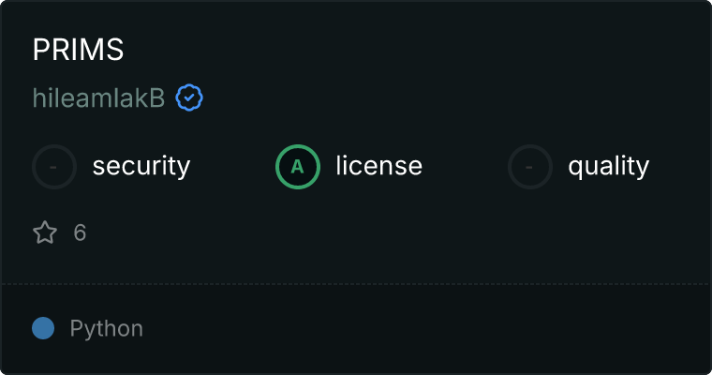Select the security label text
The image size is (712, 375).
(141, 167)
